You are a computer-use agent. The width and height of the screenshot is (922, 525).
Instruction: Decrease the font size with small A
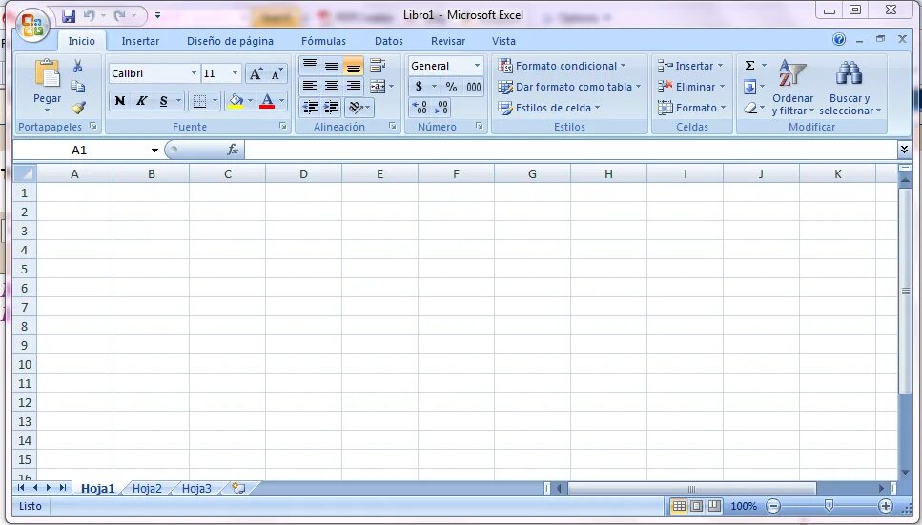[x=277, y=74]
